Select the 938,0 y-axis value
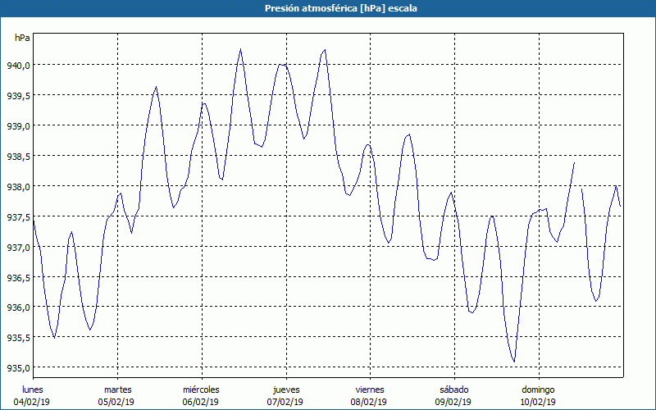This screenshot has height=410, width=656. (x=18, y=186)
